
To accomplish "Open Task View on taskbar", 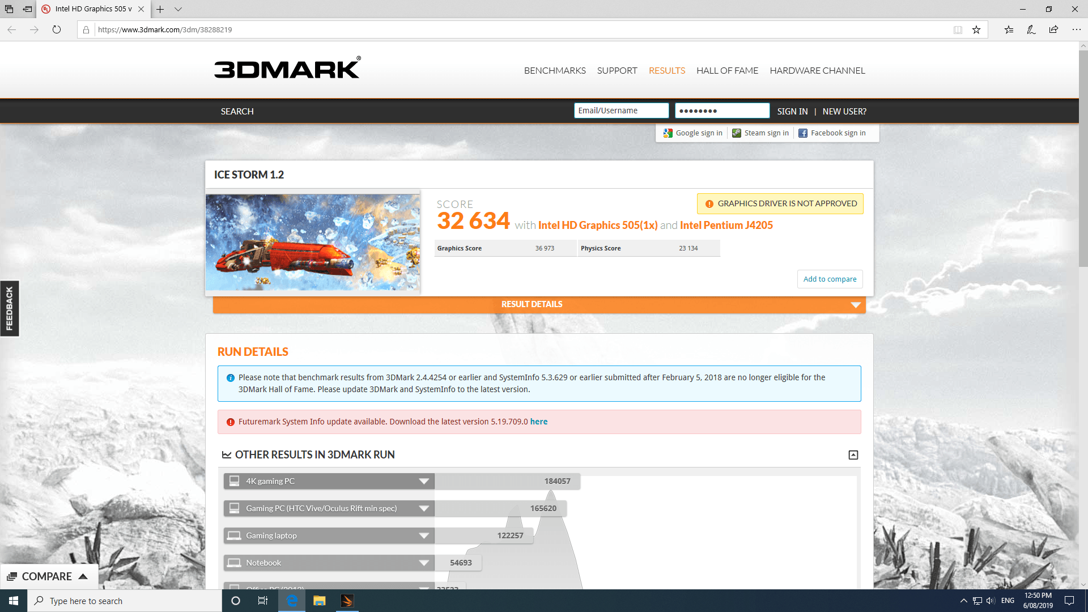I will point(263,601).
